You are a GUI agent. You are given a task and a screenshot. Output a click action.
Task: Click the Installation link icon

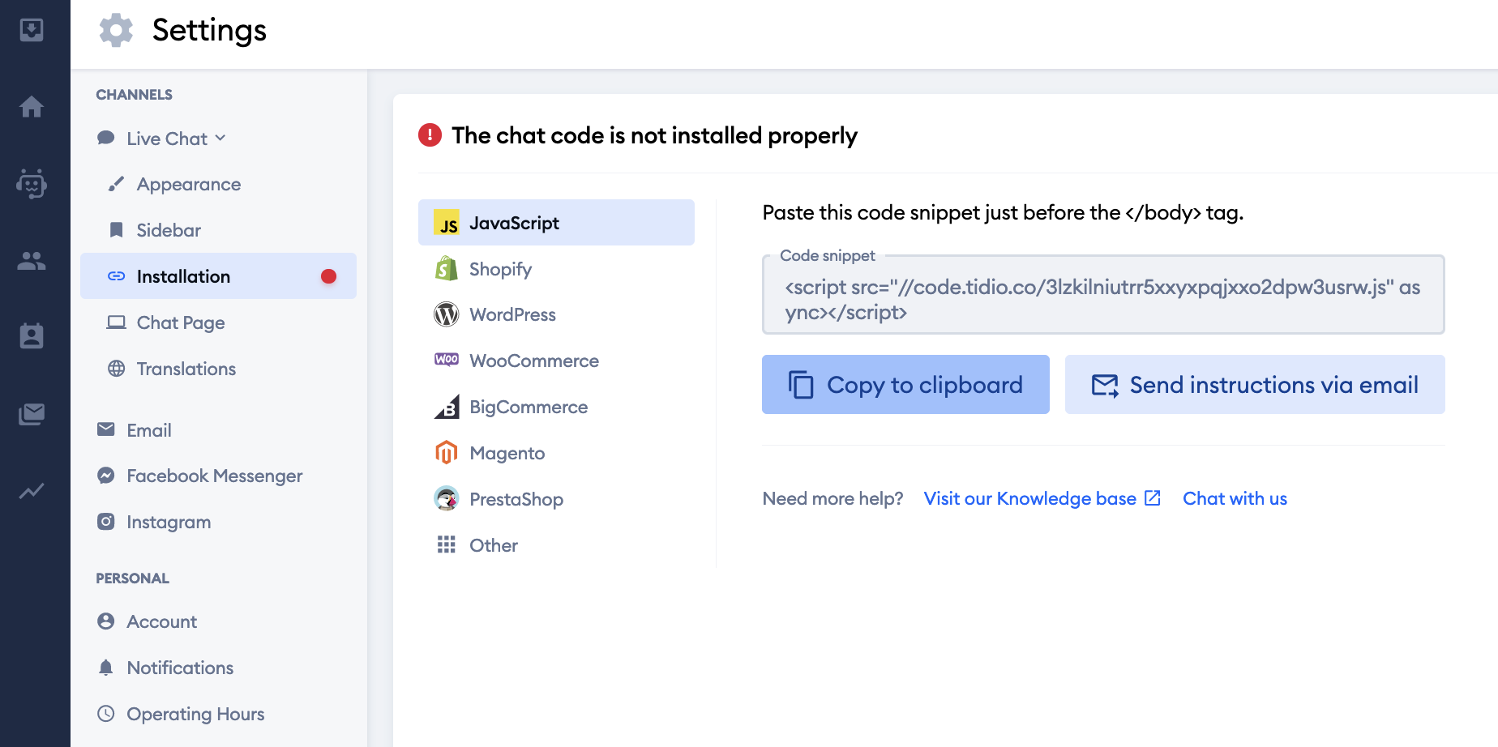click(x=116, y=276)
